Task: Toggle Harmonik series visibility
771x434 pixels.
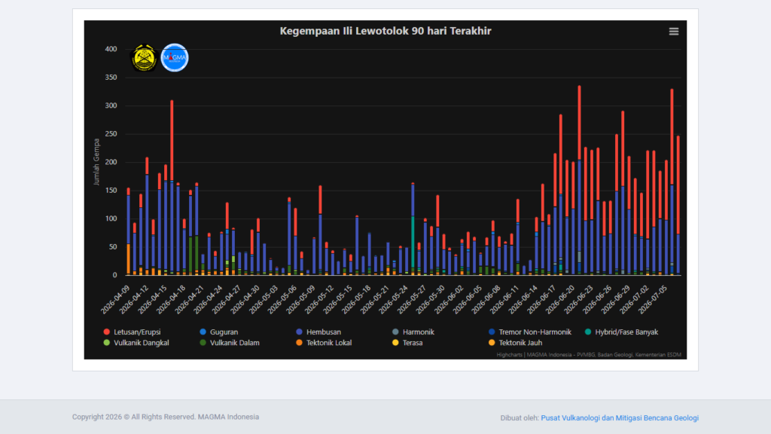Action: pos(413,332)
